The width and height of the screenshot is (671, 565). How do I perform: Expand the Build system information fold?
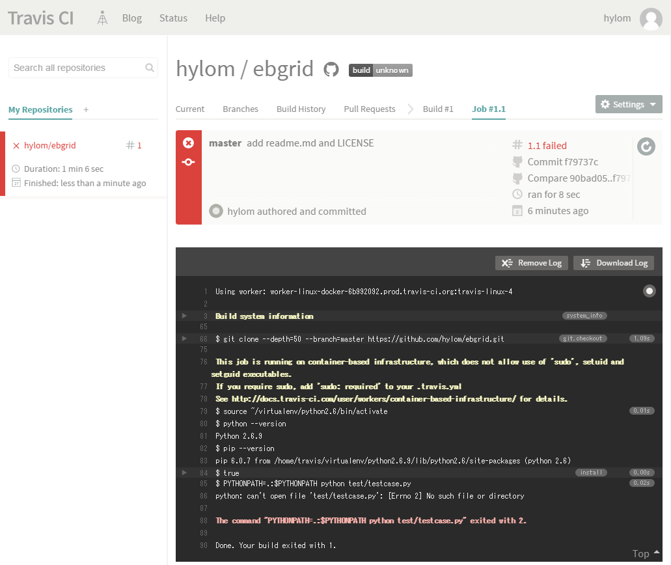pyautogui.click(x=184, y=316)
